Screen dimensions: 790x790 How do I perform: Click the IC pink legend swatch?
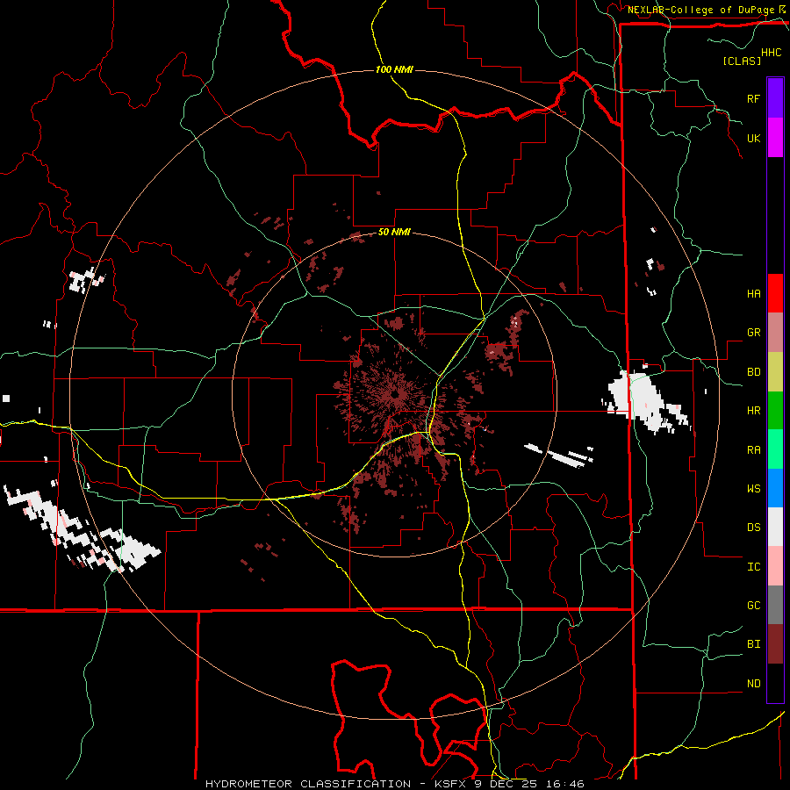pyautogui.click(x=775, y=566)
